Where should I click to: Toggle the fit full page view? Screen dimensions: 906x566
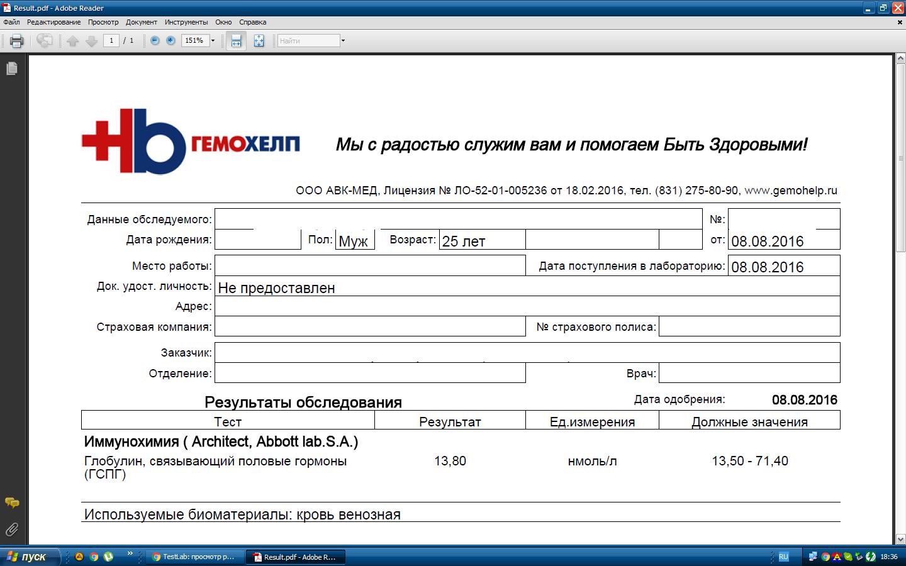(259, 41)
